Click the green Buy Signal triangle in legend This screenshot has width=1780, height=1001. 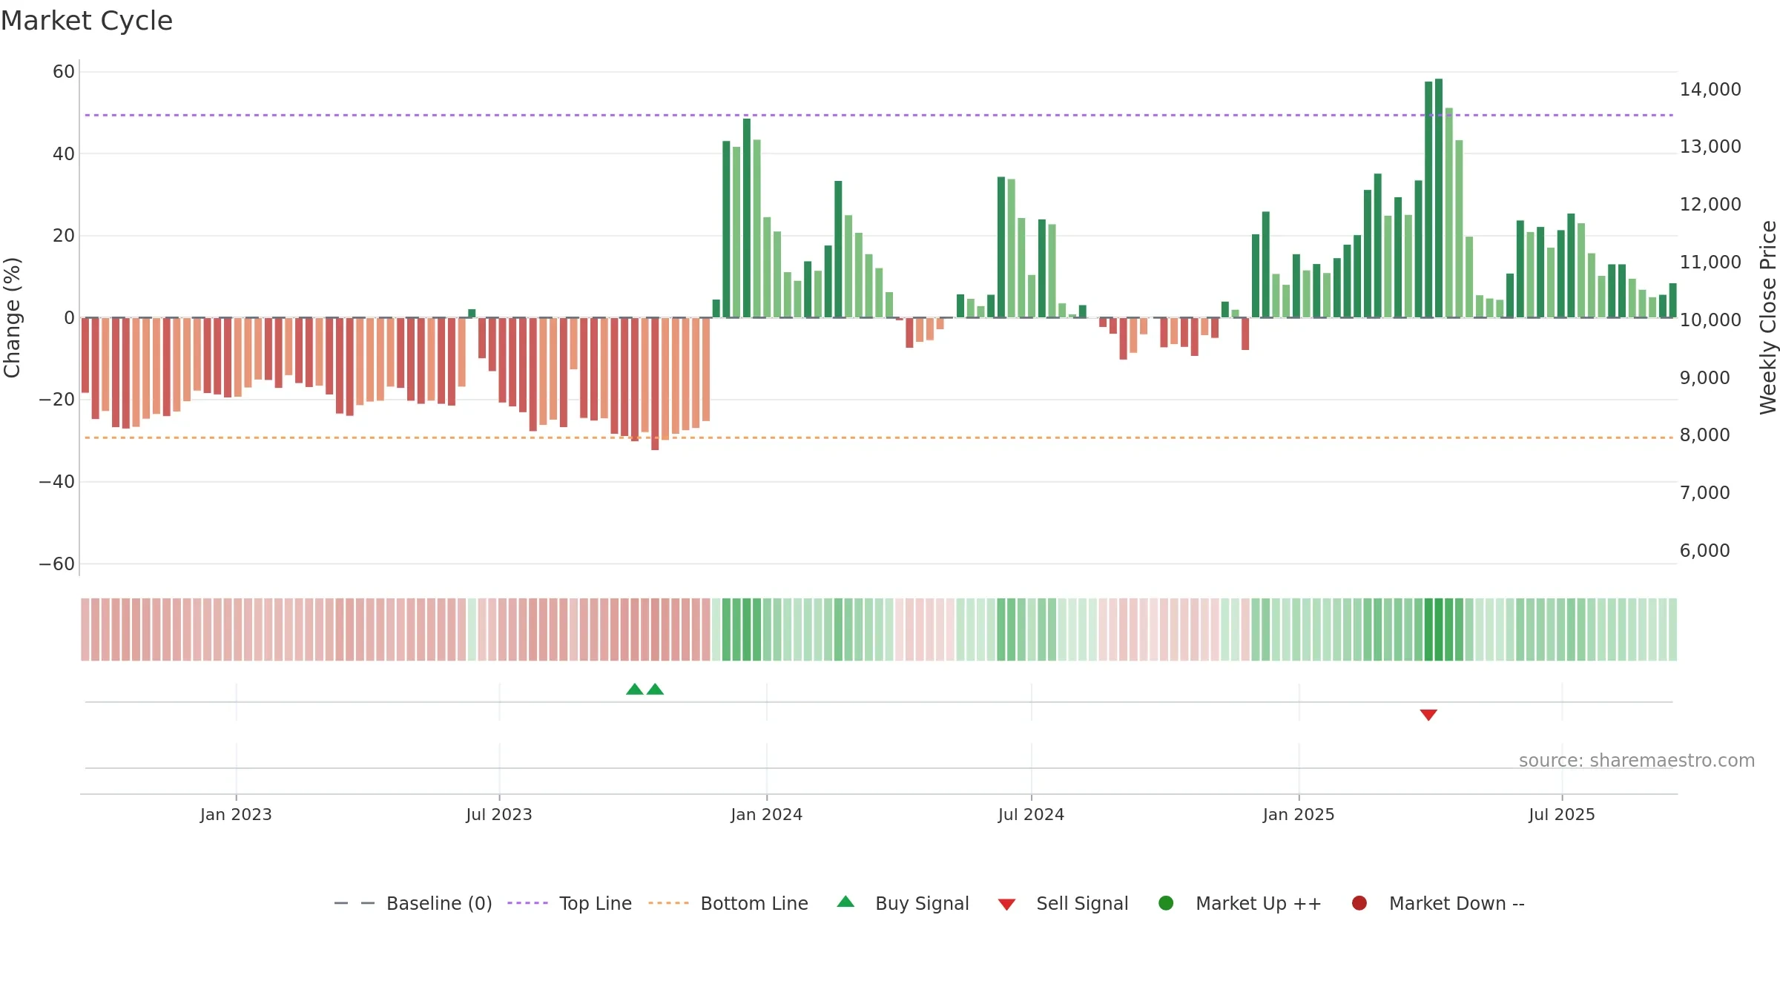pos(845,902)
